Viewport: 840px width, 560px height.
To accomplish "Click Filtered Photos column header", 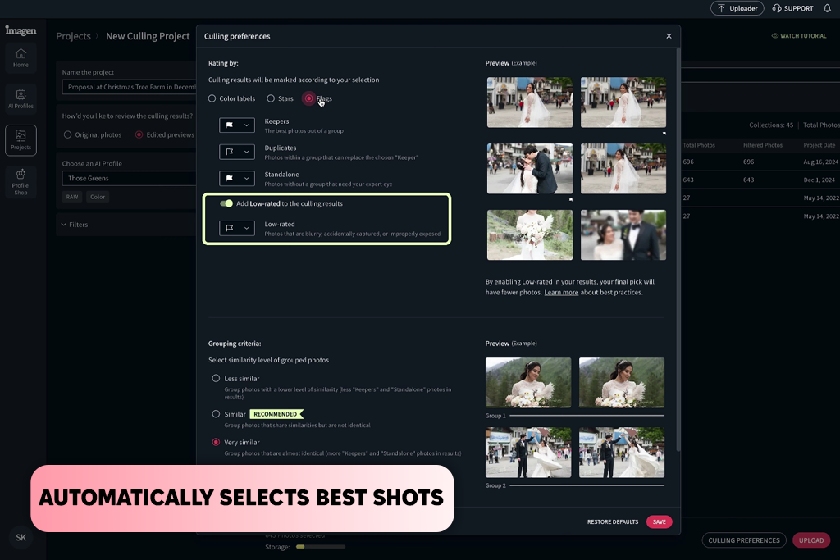I will coord(762,145).
